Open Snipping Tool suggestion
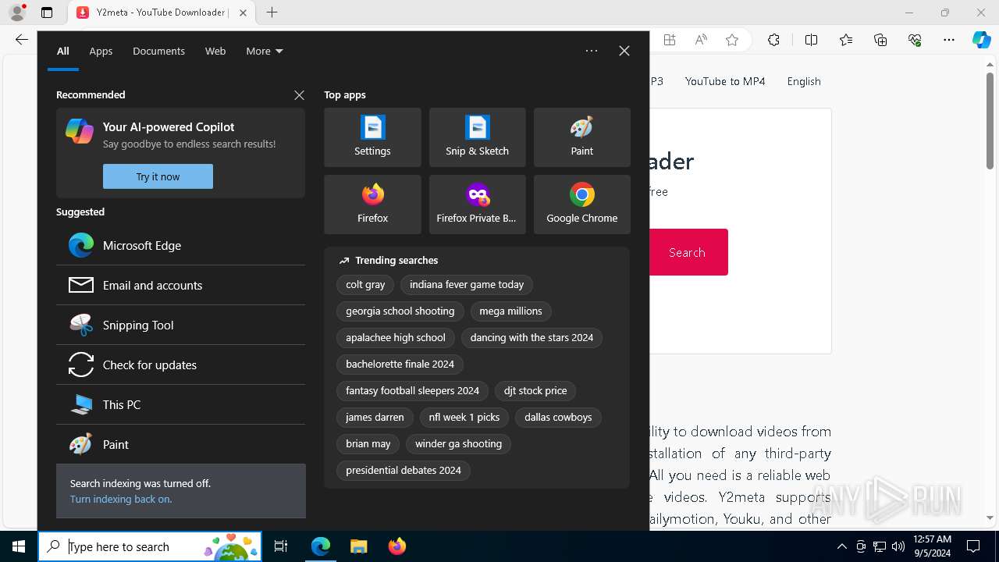999x562 pixels. click(180, 325)
